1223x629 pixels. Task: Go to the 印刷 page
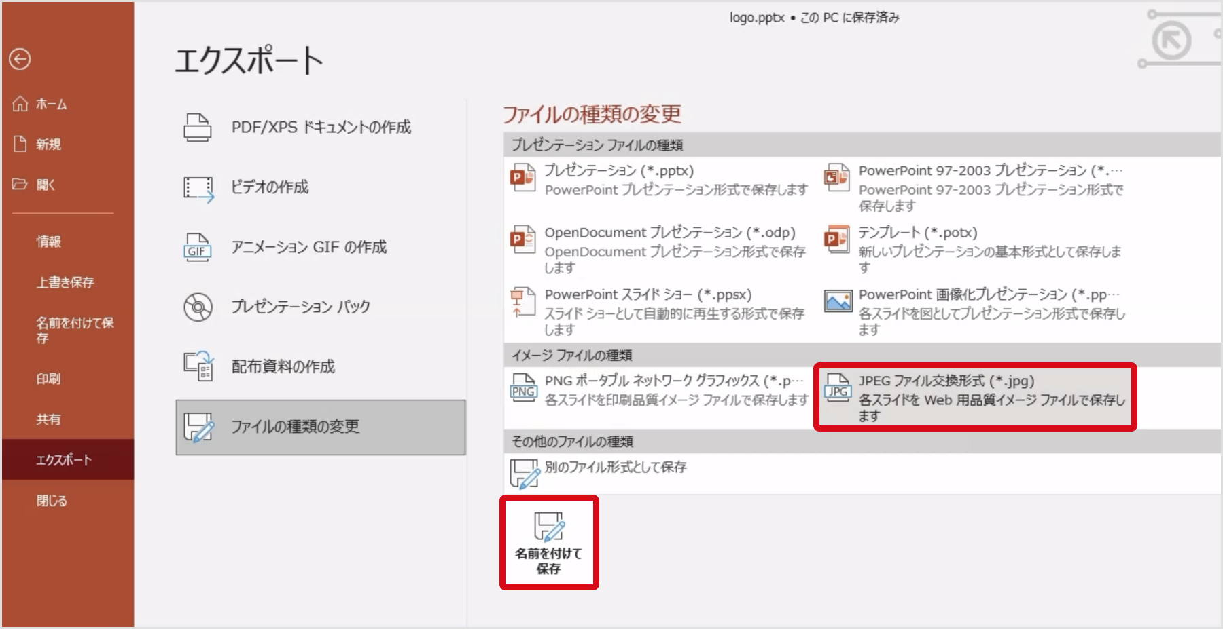coord(48,379)
